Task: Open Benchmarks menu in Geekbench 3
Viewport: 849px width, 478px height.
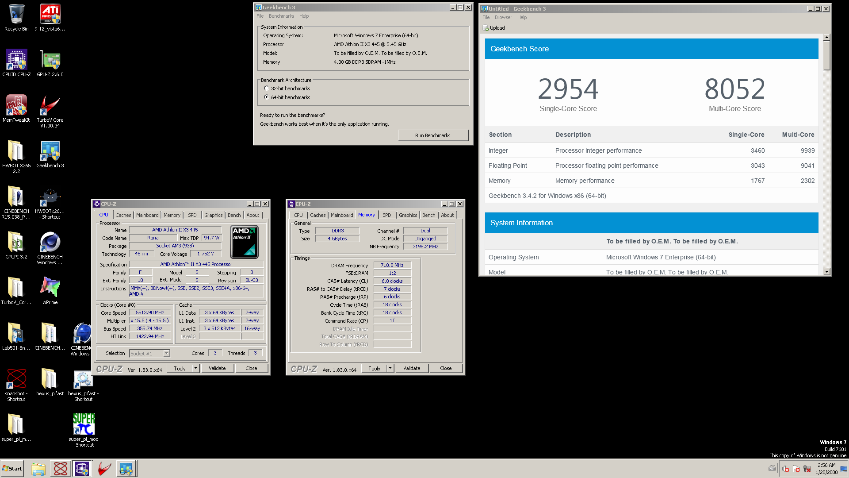Action: click(281, 16)
